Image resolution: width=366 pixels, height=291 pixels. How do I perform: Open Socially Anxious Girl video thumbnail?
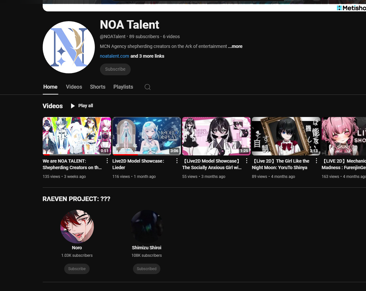(x=216, y=136)
